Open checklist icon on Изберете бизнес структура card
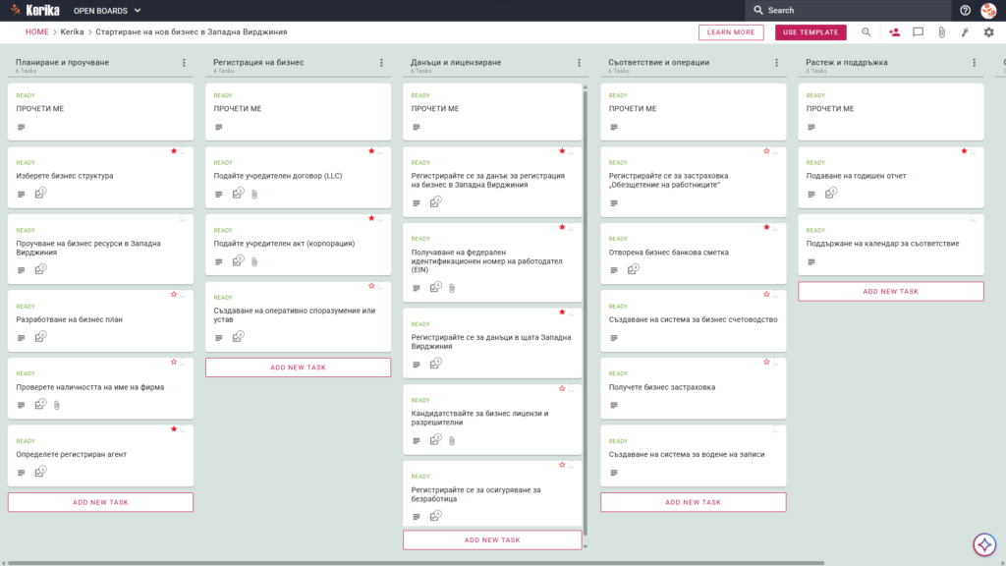 pos(40,194)
